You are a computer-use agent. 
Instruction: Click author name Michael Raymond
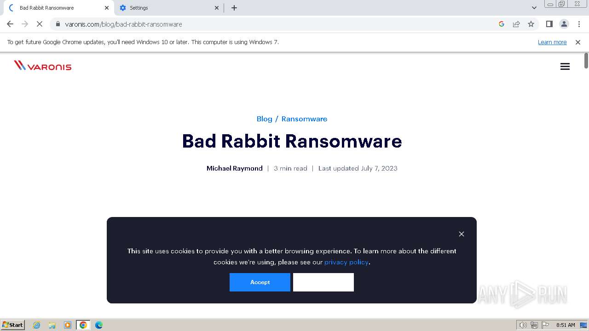235,168
